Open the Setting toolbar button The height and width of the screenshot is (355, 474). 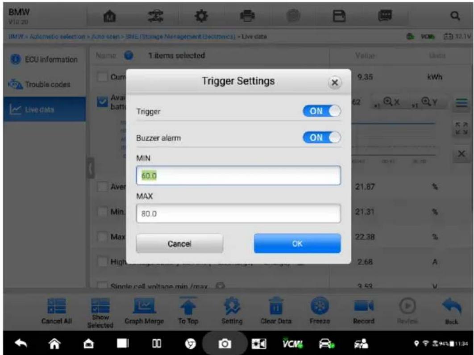(x=232, y=311)
